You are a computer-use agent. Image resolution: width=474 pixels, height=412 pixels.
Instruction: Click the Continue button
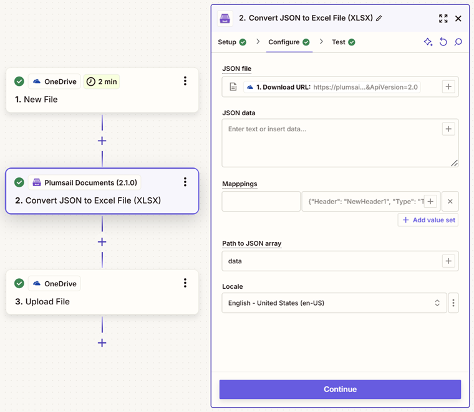point(340,389)
